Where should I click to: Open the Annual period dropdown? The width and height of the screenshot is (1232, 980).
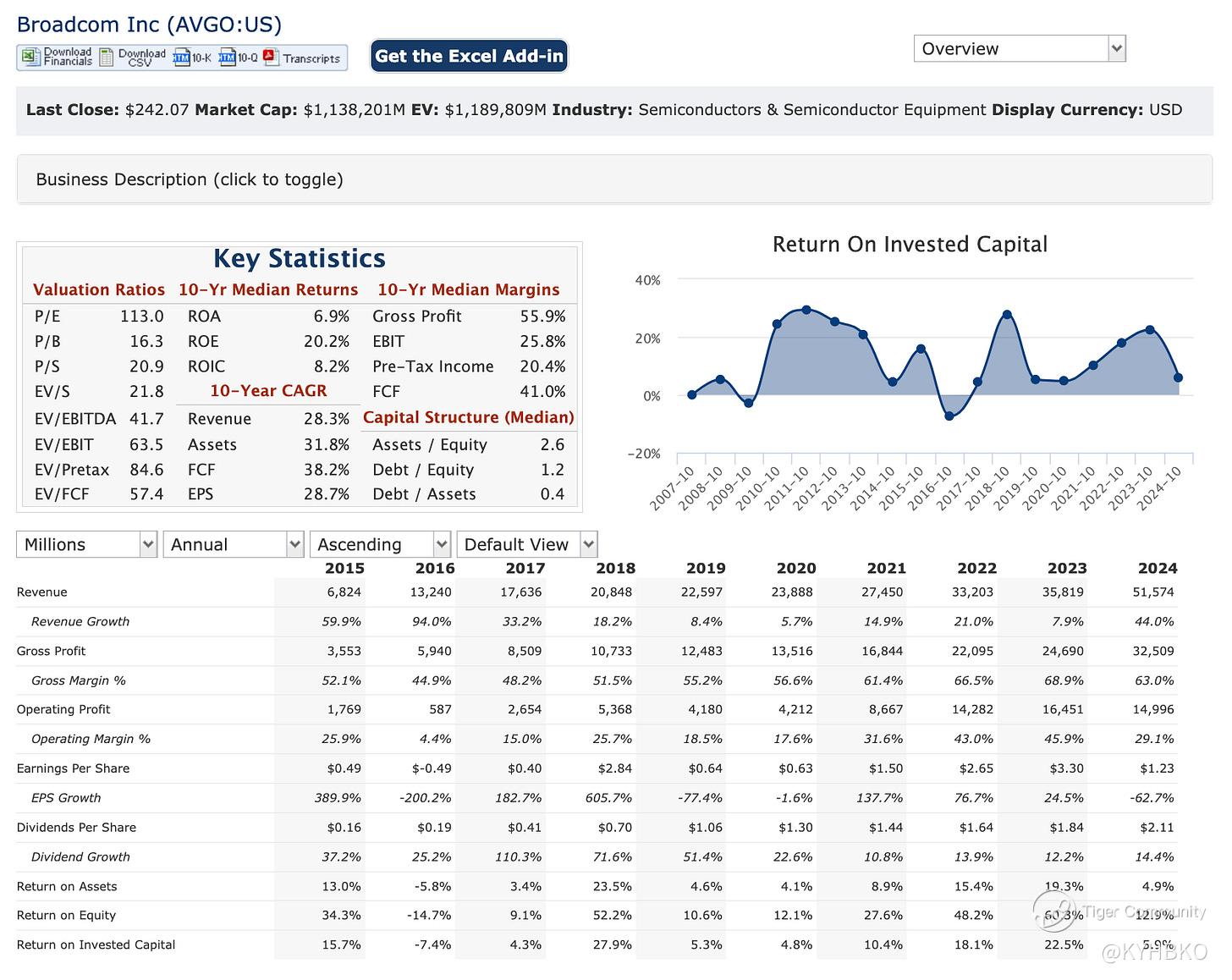coord(233,544)
